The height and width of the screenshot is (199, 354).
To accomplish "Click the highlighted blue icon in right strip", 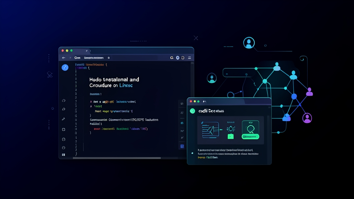I will pos(182,146).
